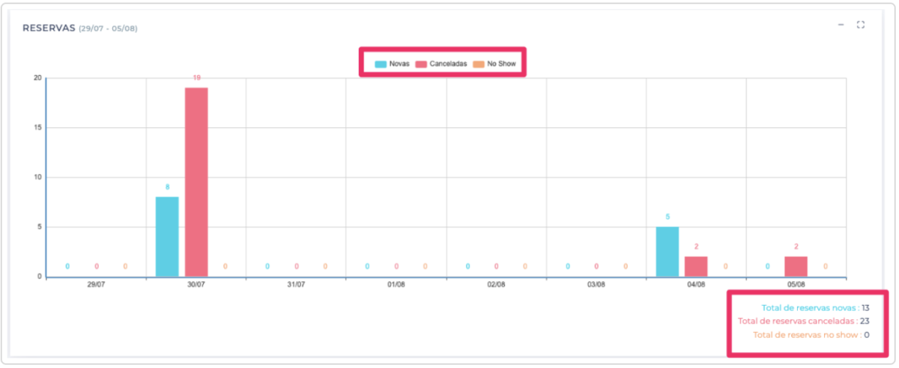Collapse the Reservas panel with minimize icon
The width and height of the screenshot is (899, 368).
(x=841, y=25)
